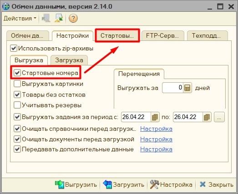The image size is (238, 194).
Task: Enable the Учитывать резервы checkbox
Action: 17,105
